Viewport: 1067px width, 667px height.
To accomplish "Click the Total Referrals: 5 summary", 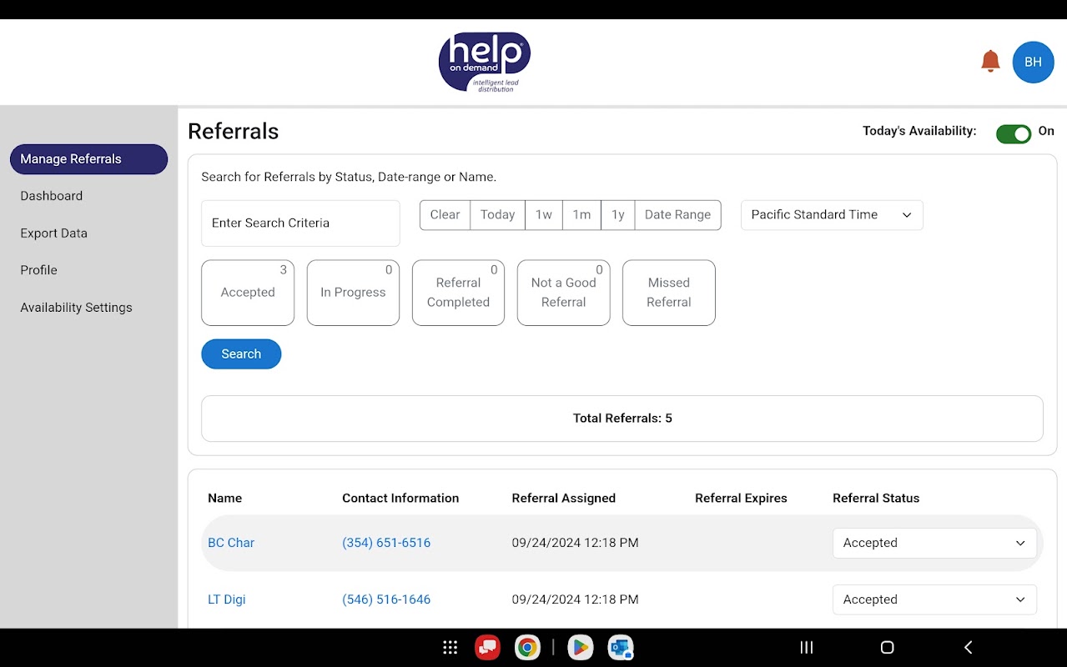I will (x=622, y=419).
